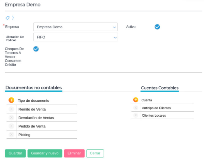This screenshot has width=204, height=160.
Task: Click the Cerrar button
Action: click(95, 153)
